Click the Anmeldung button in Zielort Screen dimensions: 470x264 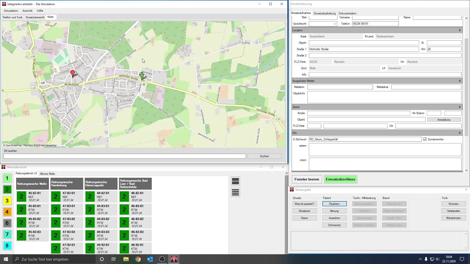pos(444,120)
